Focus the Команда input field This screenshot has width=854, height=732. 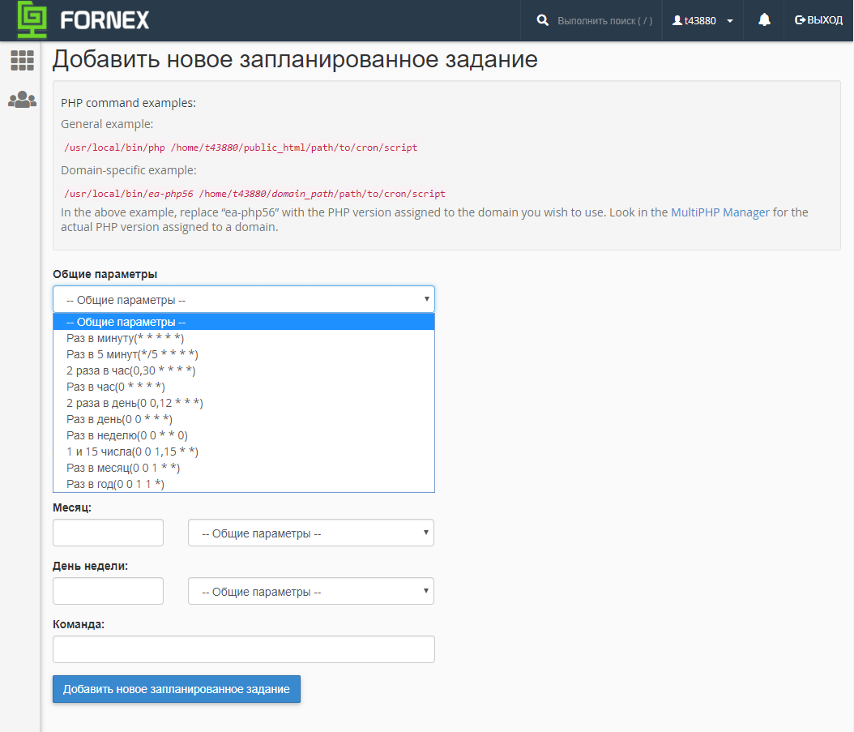click(x=243, y=649)
